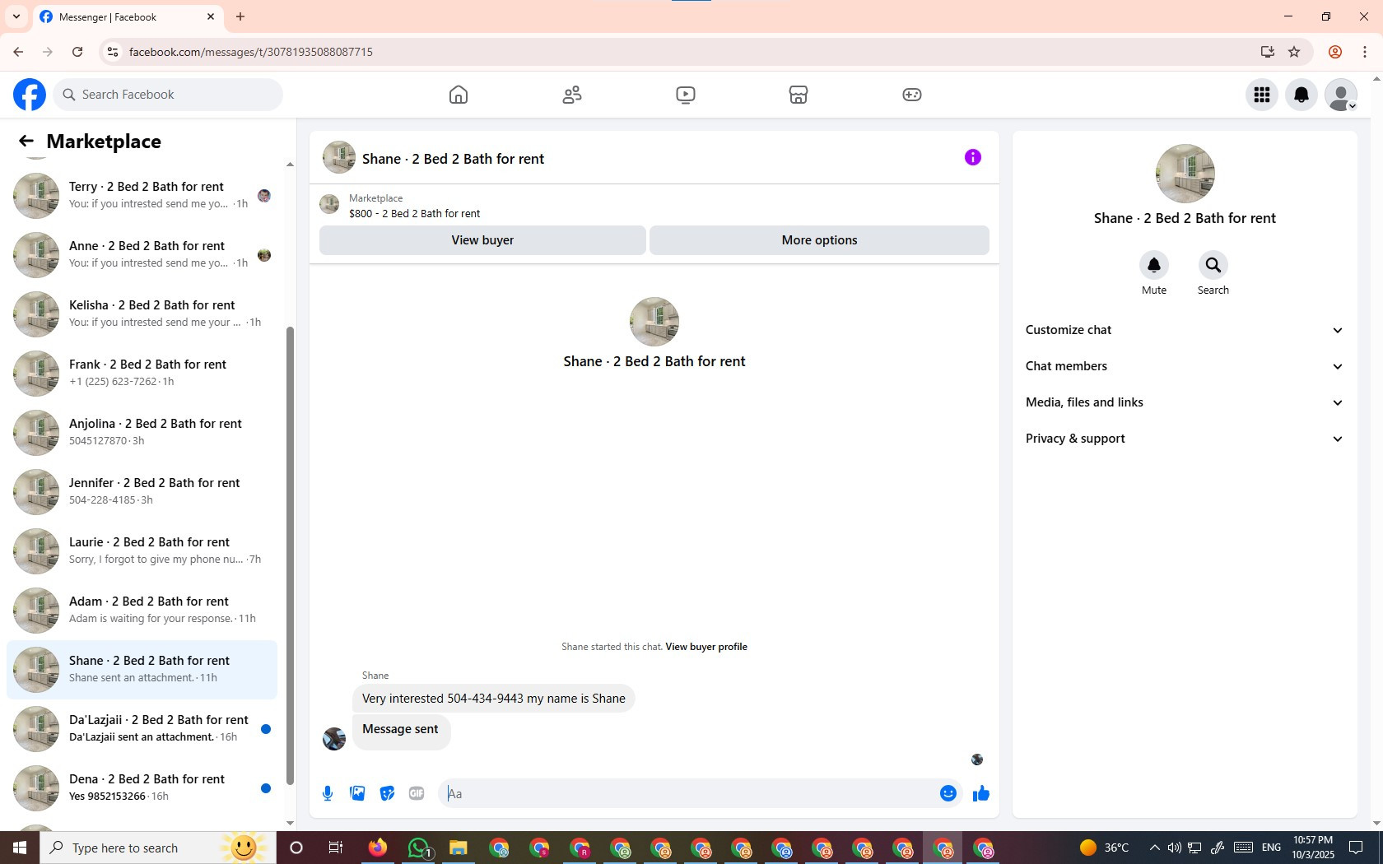Open the taskbar Type here to search box
The height and width of the screenshot is (864, 1383).
pyautogui.click(x=158, y=848)
